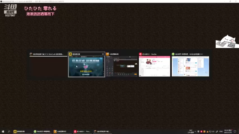Open taskbar search magnifier
The width and height of the screenshot is (239, 134).
pyautogui.click(x=9, y=131)
